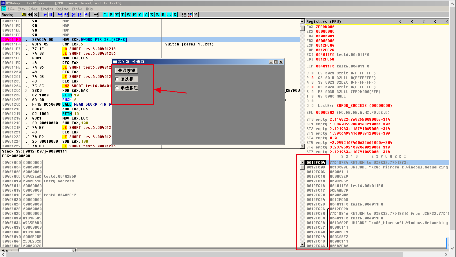Click stack pane scrollbar up arrow
The image size is (456, 257).
(x=302, y=163)
